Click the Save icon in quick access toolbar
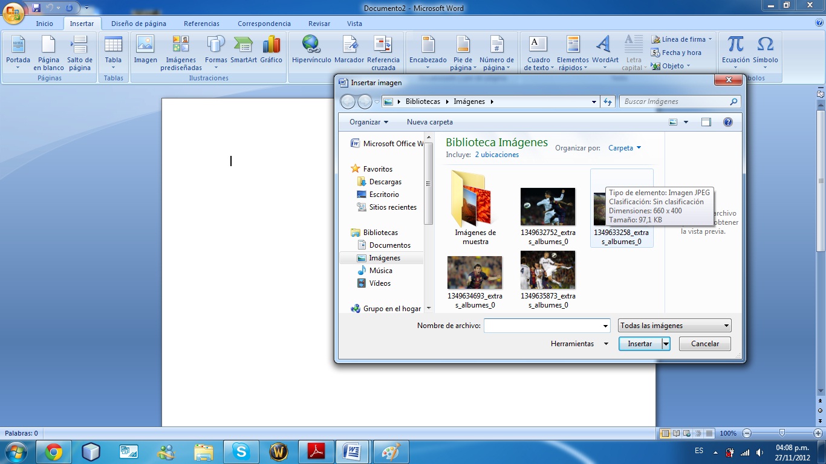 [36, 8]
